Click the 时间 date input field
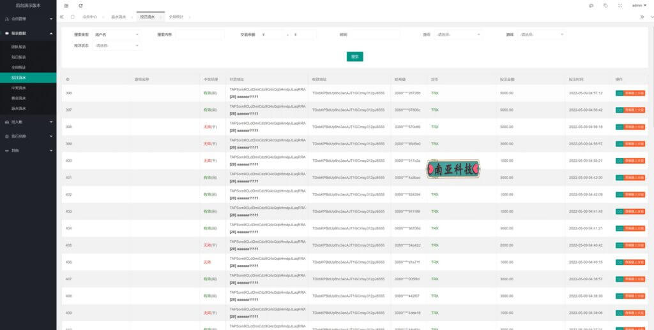The image size is (654, 330). [x=375, y=34]
